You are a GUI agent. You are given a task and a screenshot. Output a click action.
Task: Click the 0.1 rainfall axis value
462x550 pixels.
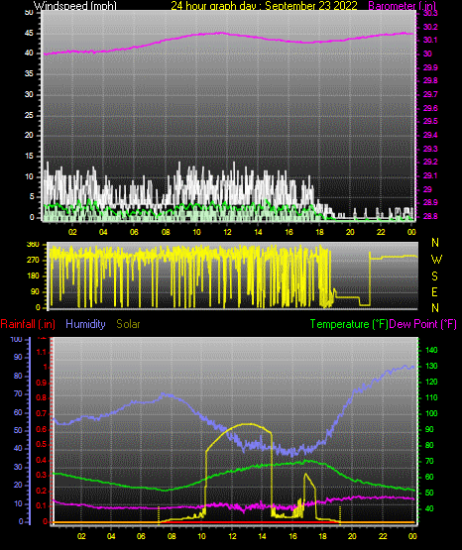click(42, 505)
